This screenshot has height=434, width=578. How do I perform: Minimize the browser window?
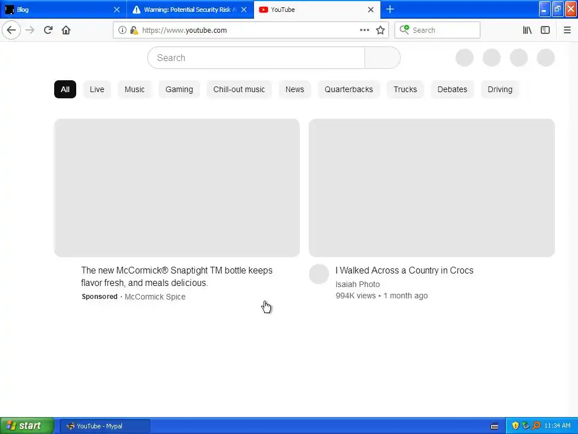[544, 10]
